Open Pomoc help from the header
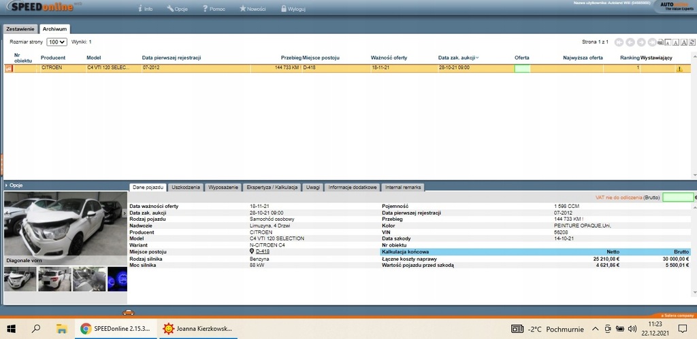The width and height of the screenshot is (697, 339). click(x=213, y=10)
